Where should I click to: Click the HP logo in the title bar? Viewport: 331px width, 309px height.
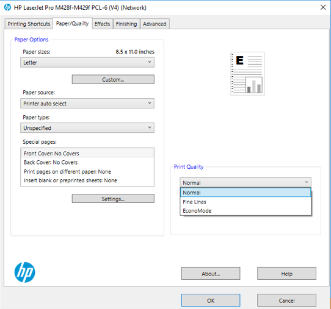[x=7, y=7]
